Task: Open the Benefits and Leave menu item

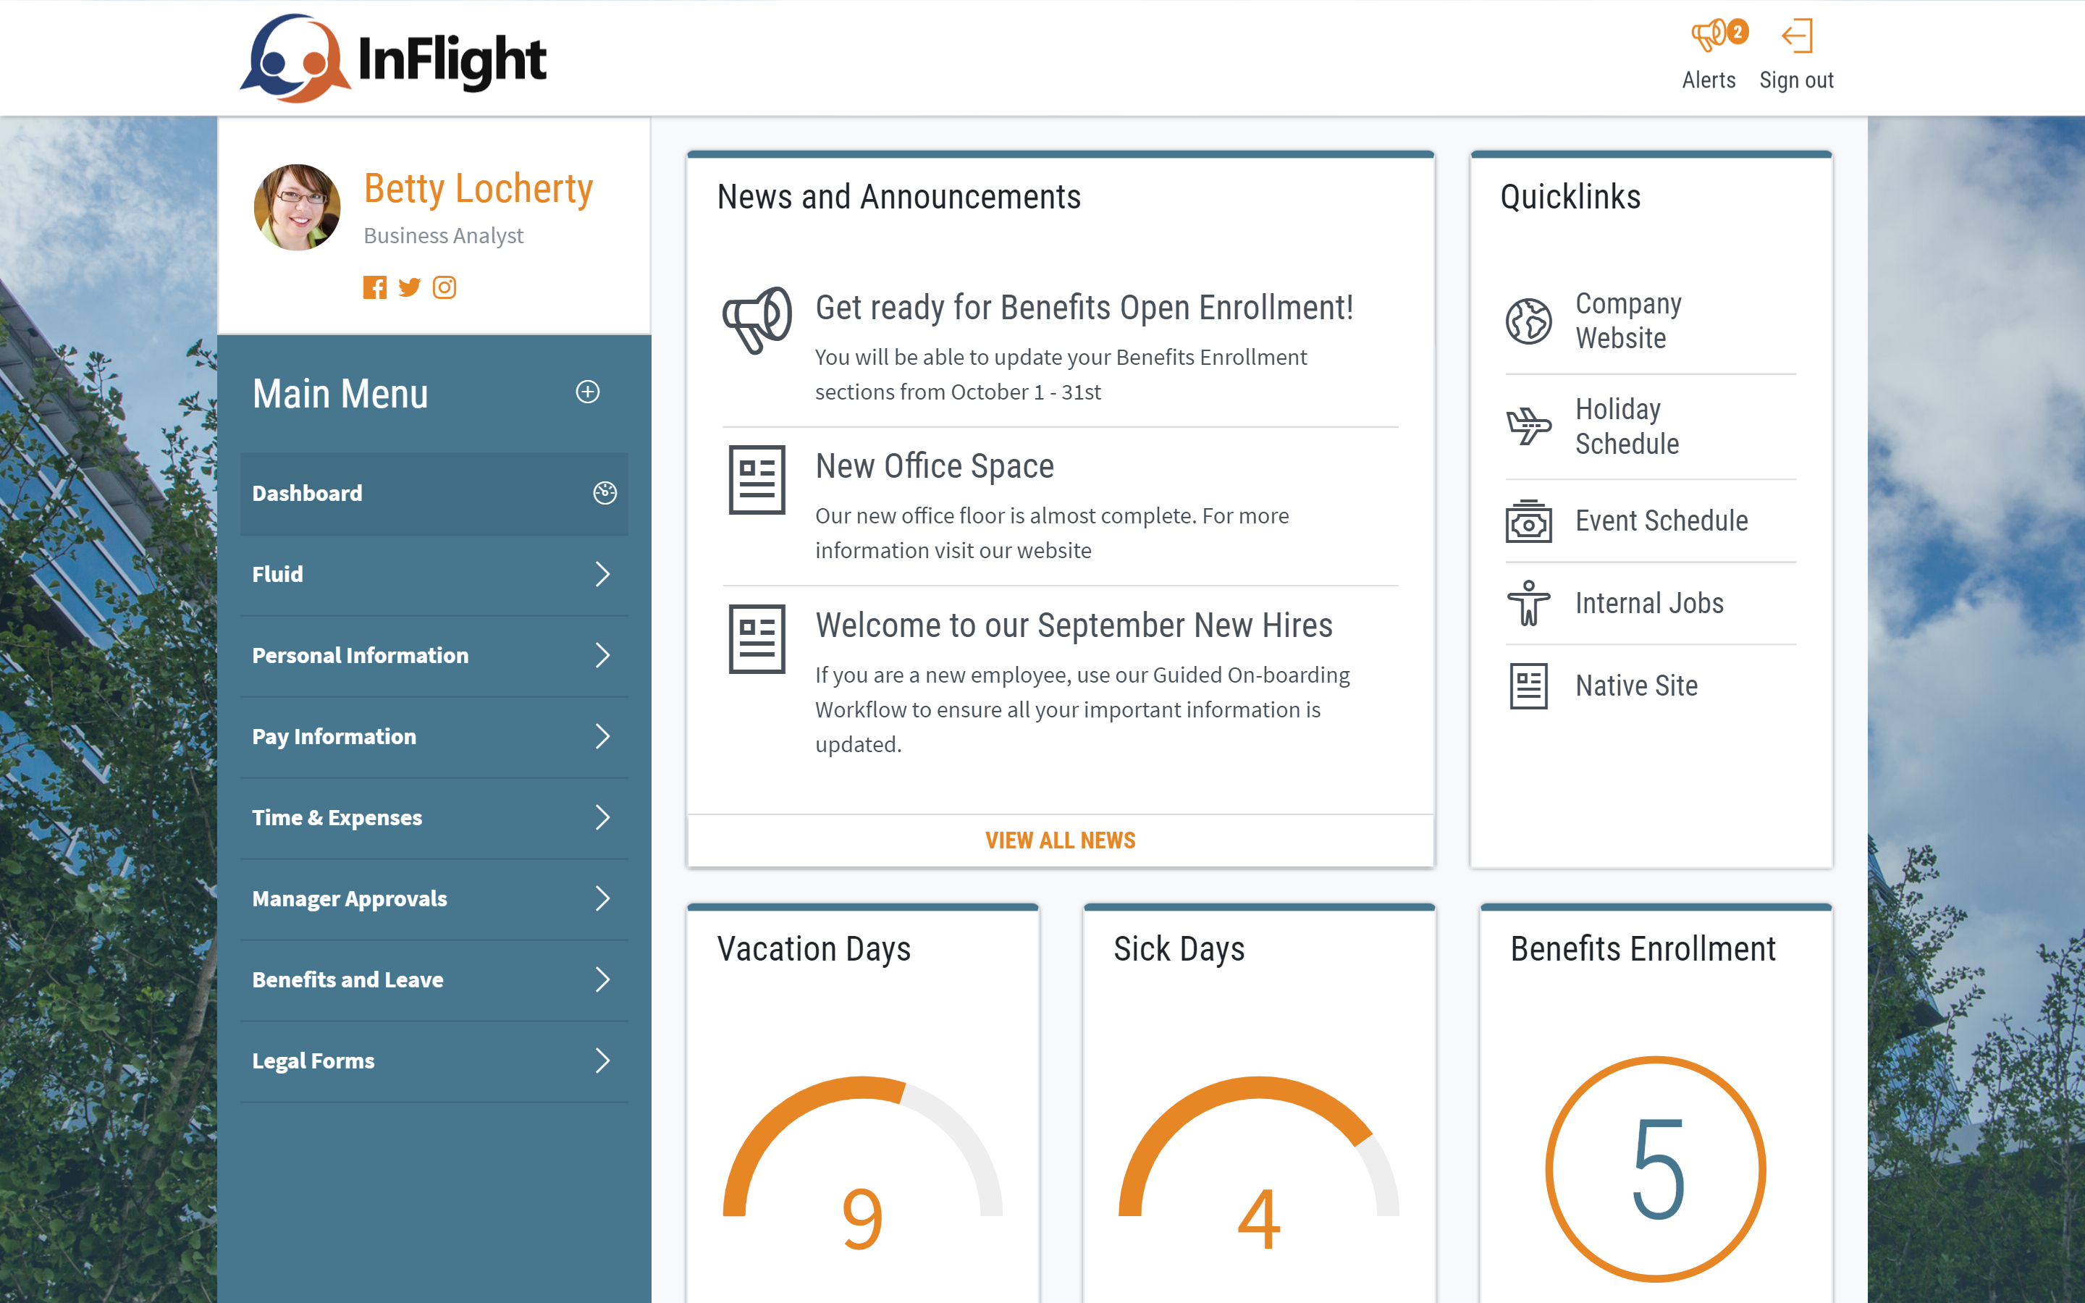Action: coord(434,980)
